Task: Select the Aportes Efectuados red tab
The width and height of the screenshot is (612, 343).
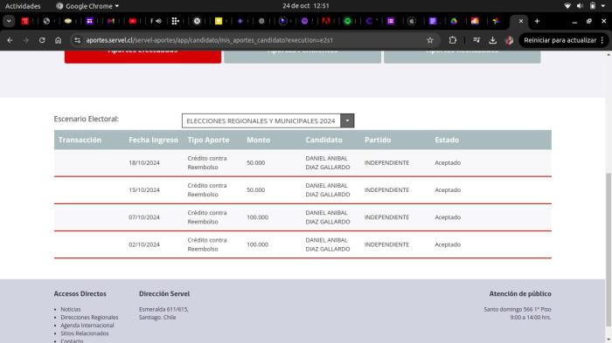Action: [143, 57]
